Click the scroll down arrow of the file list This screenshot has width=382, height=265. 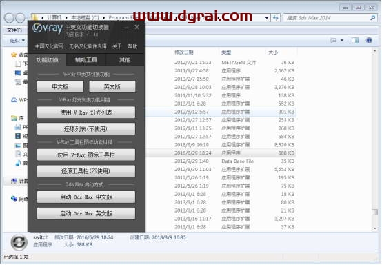click(374, 228)
